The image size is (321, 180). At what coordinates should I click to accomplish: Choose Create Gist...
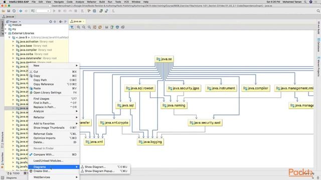click(54, 171)
